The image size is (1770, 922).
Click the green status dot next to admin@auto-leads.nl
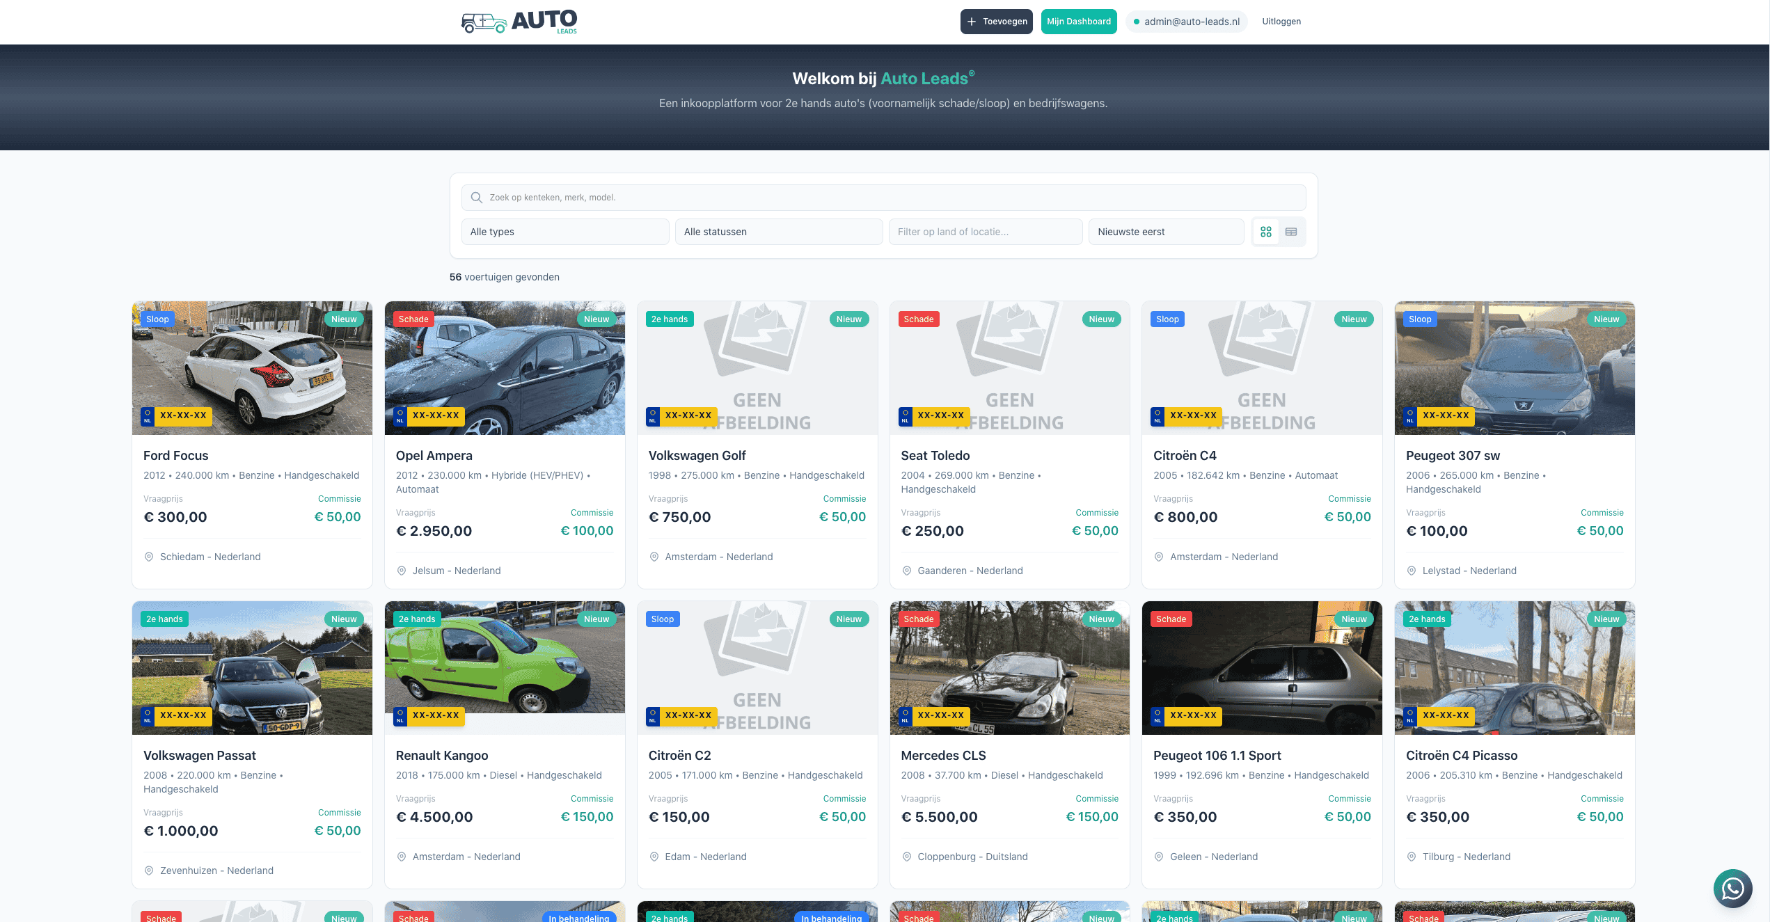pos(1137,22)
